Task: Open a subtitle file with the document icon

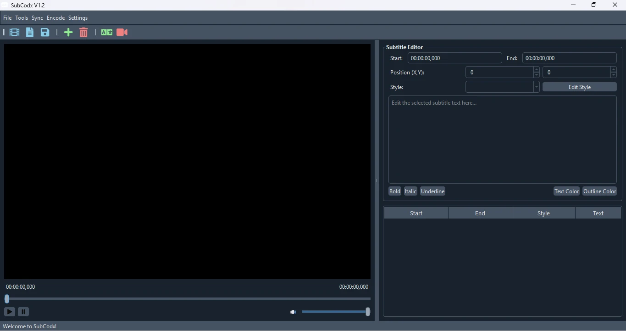Action: (x=30, y=32)
